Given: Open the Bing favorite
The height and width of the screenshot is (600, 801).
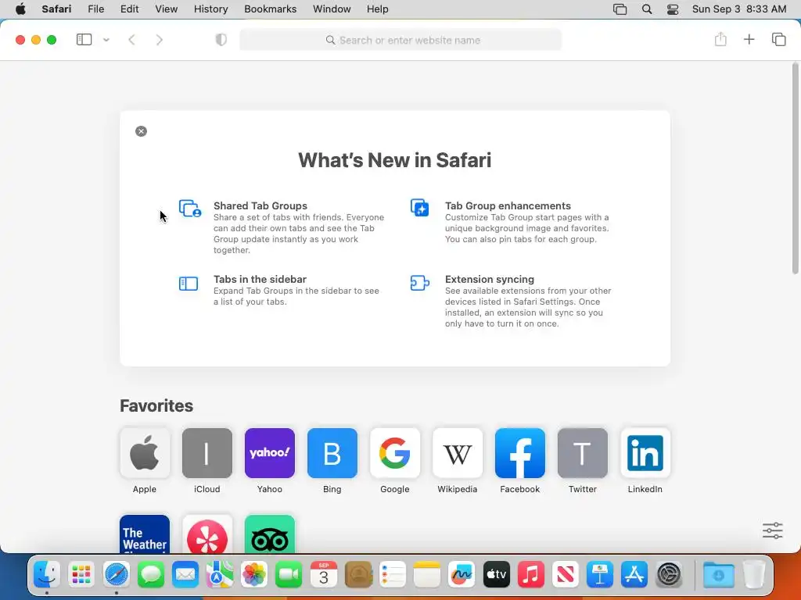Looking at the screenshot, I should coord(332,453).
